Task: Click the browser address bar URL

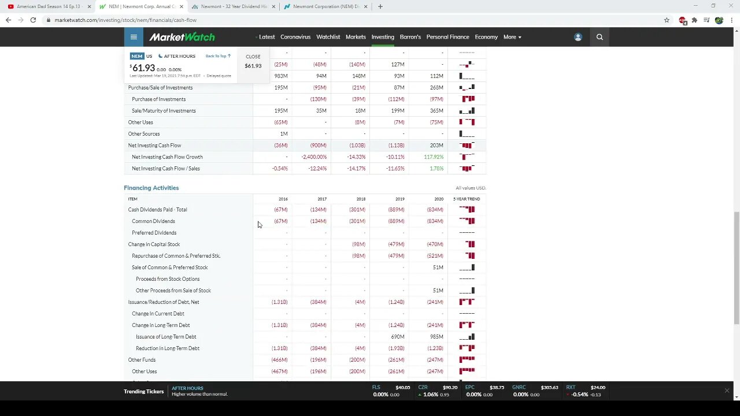Action: point(125,20)
